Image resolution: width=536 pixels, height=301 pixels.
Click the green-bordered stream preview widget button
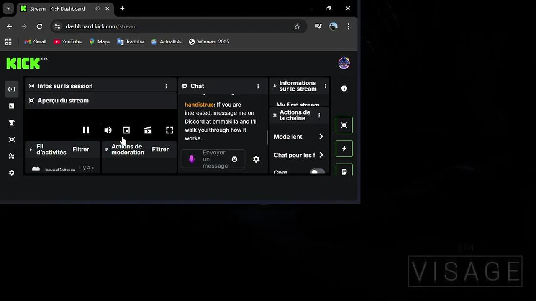click(x=344, y=125)
